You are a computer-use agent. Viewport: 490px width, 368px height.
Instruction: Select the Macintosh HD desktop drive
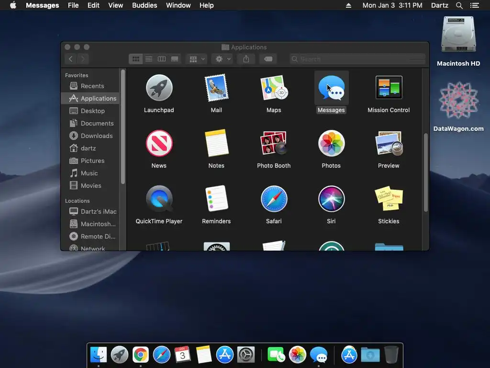point(458,35)
